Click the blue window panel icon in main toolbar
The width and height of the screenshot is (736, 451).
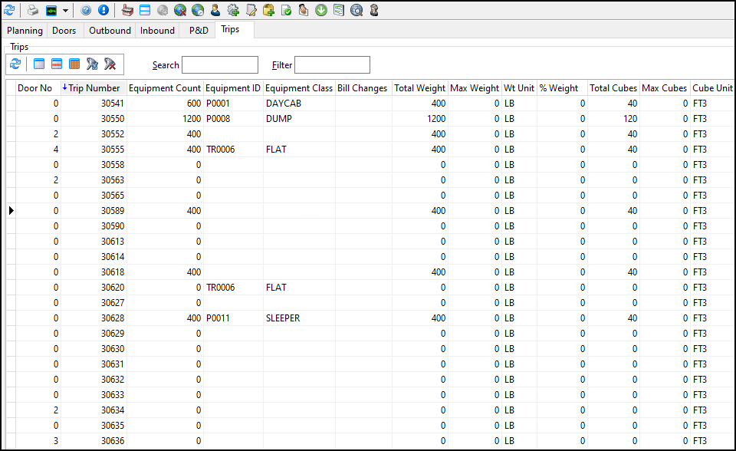[x=145, y=10]
